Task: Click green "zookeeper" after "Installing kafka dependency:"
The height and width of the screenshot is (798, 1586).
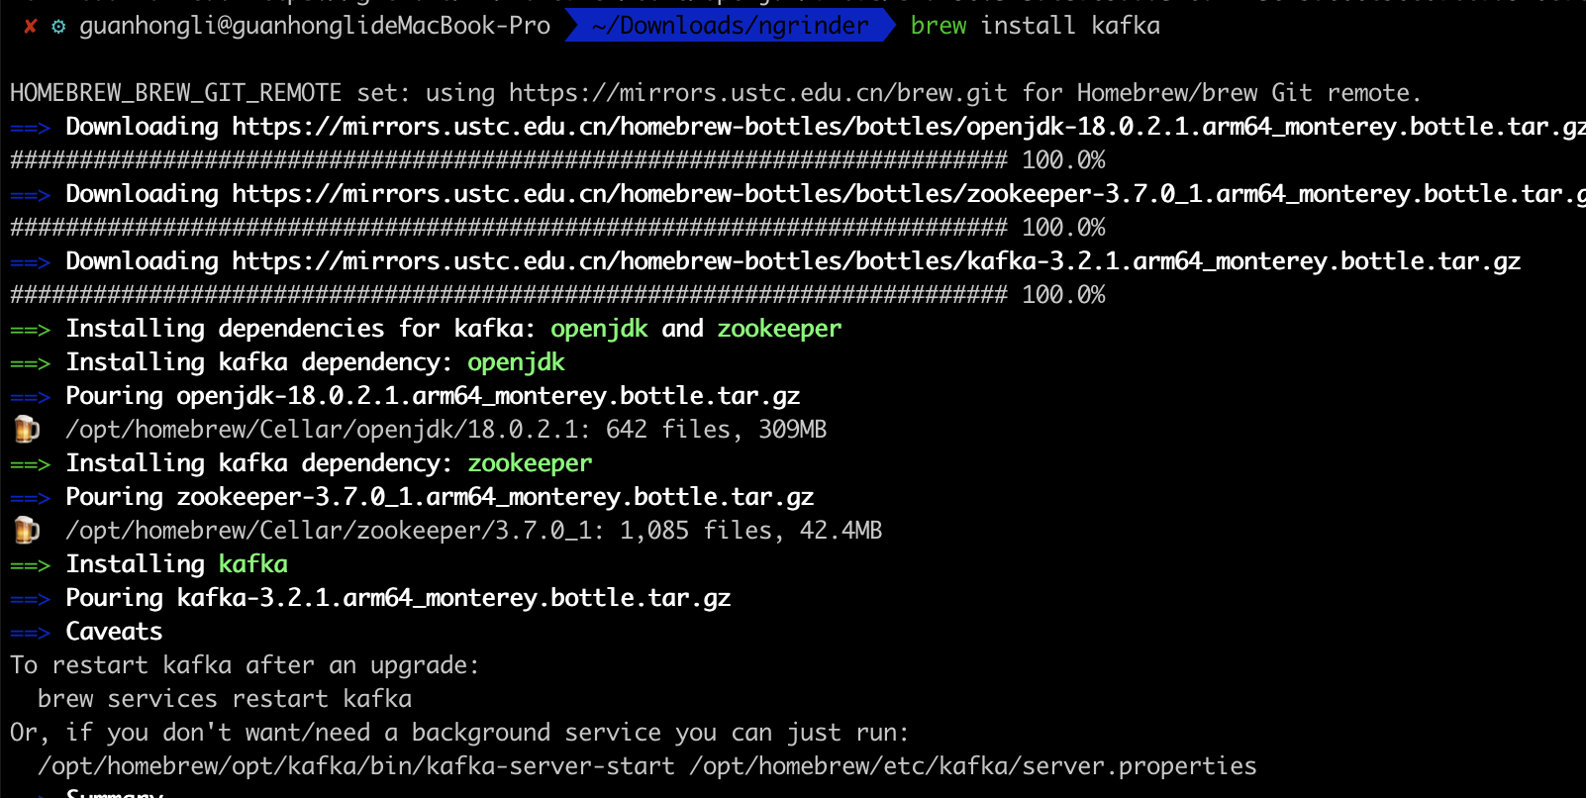Action: click(x=530, y=463)
